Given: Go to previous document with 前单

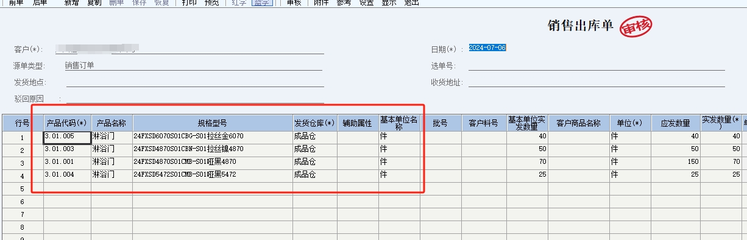Looking at the screenshot, I should (x=16, y=2).
